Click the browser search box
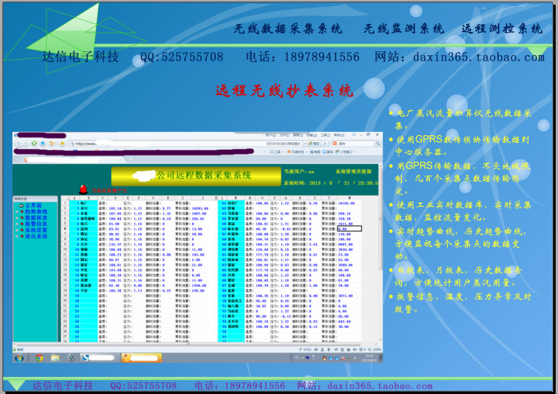The image size is (558, 394). tap(352, 144)
